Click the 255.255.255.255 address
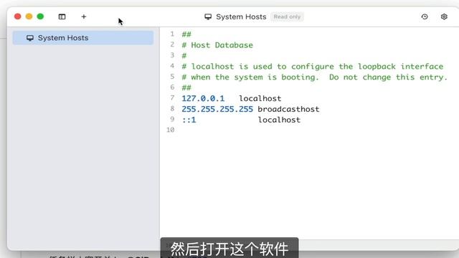The image size is (459, 258). pos(217,109)
